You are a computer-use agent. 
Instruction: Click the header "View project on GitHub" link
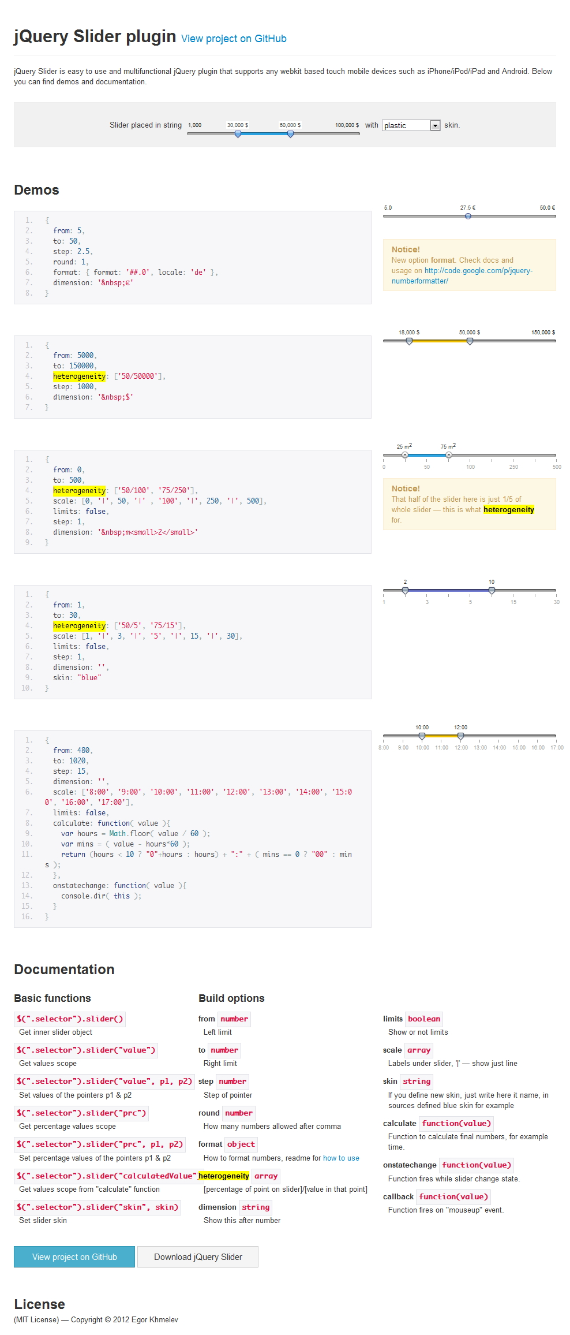(x=234, y=39)
